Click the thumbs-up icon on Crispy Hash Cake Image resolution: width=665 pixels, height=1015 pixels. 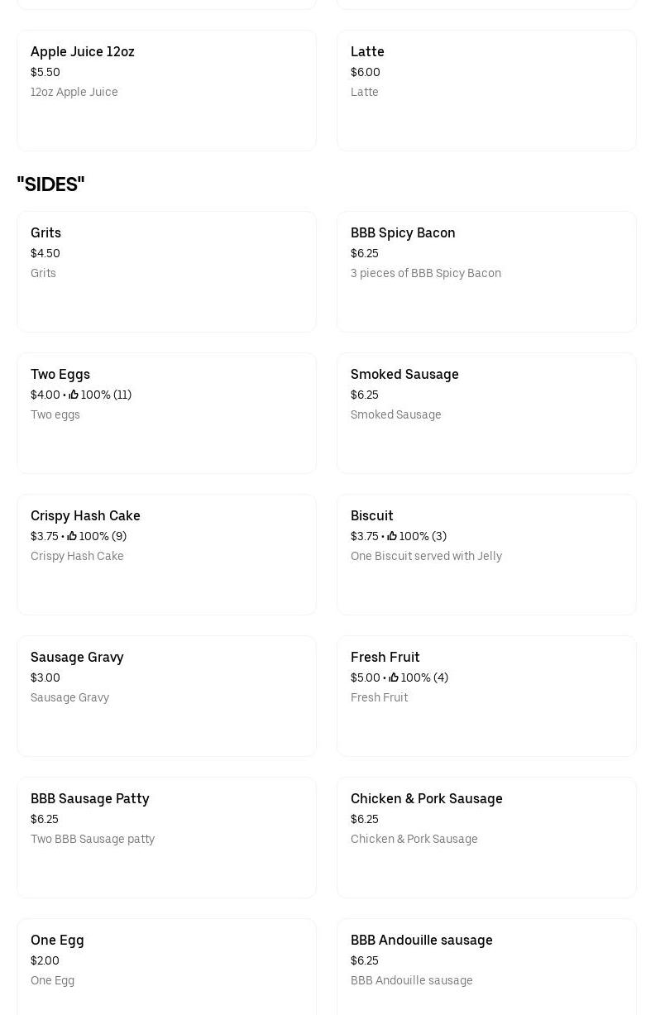tap(72, 537)
